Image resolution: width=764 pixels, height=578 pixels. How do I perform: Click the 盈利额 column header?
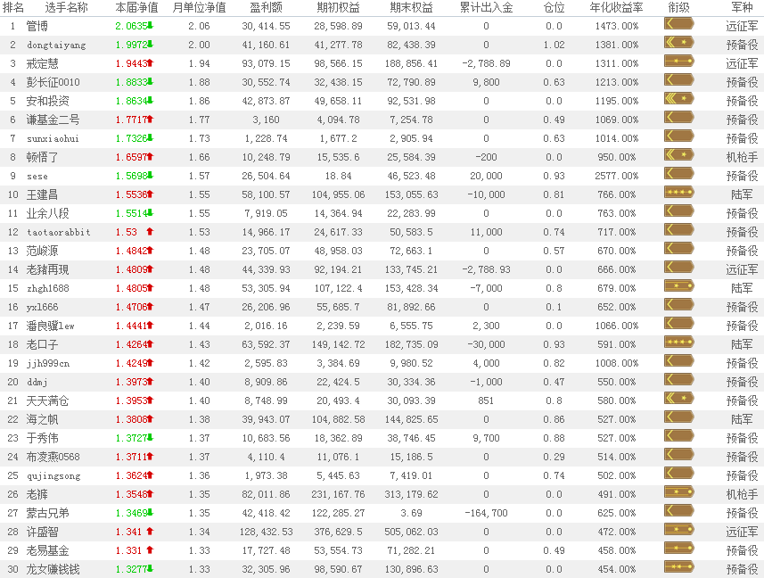[265, 7]
